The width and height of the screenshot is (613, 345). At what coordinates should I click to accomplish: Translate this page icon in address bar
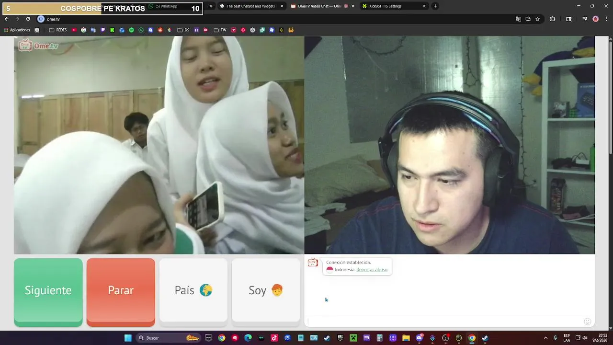tap(518, 19)
